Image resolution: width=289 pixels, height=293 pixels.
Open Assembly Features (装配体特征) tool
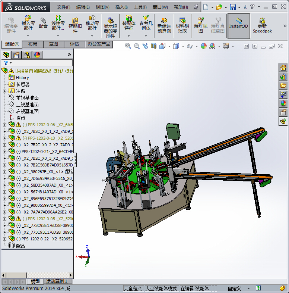[x=128, y=23]
